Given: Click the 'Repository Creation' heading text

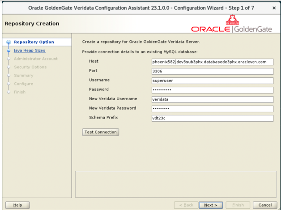Looking at the screenshot, I should coord(32,23).
